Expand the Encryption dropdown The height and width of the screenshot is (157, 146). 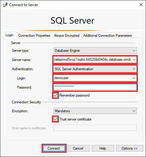tap(95, 111)
